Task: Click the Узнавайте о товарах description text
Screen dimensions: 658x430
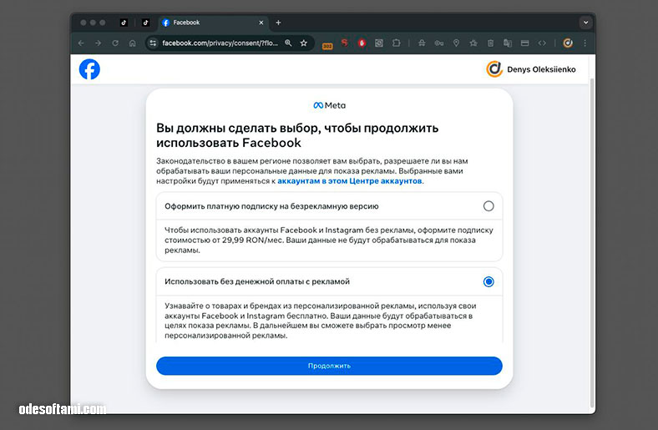Action: point(321,321)
